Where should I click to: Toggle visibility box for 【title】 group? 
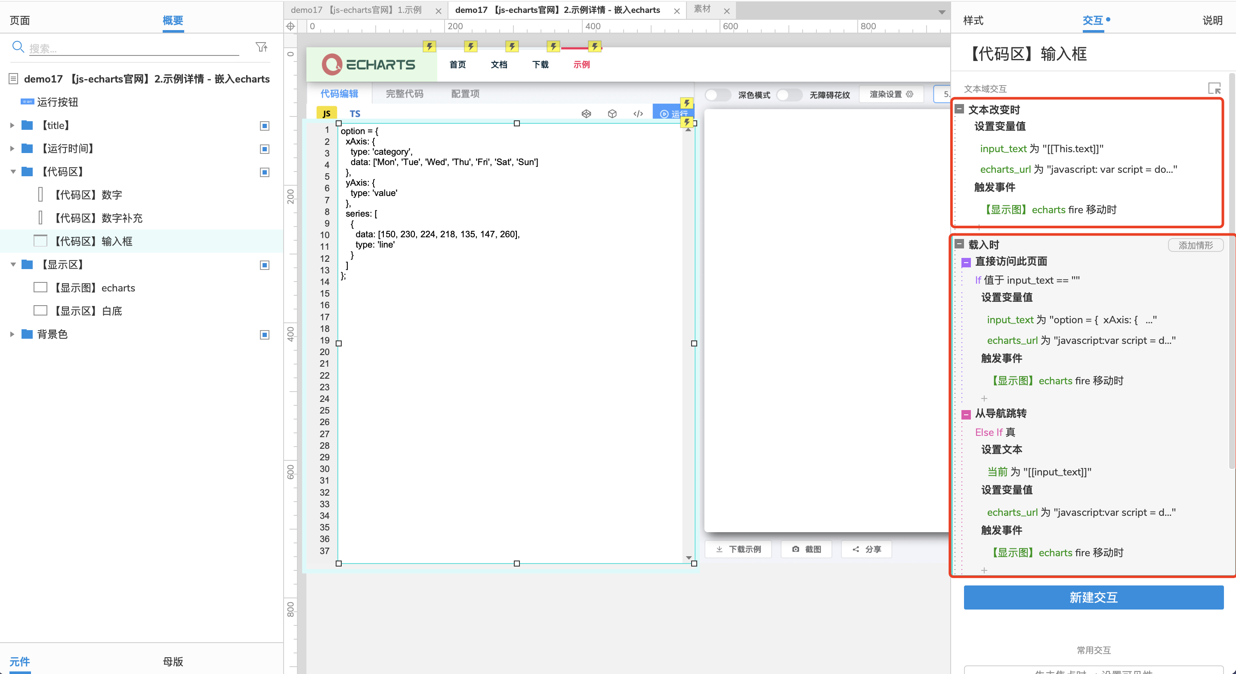click(264, 126)
